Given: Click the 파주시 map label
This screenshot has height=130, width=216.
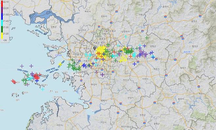Looking at the screenshot, I should (x=87, y=11).
